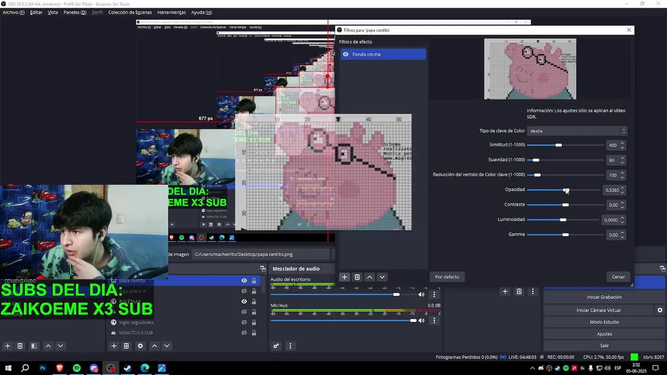Mute Audio del escritorio speaker icon

422,294
